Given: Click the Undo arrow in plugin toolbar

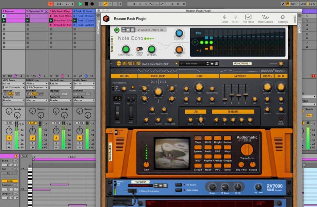Looking at the screenshot, I should click(x=225, y=18).
